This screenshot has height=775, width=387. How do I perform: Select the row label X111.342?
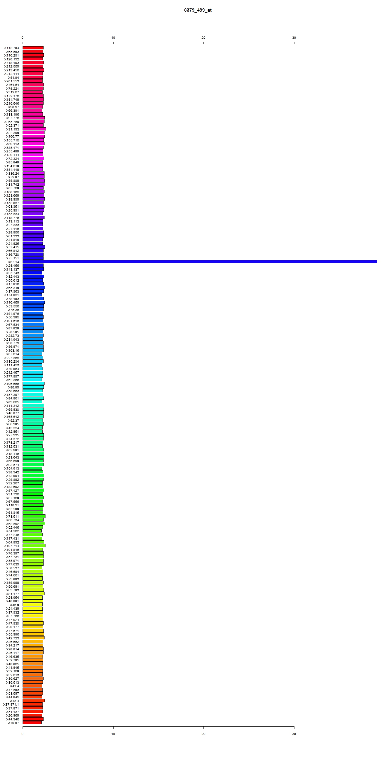[x=12, y=406]
